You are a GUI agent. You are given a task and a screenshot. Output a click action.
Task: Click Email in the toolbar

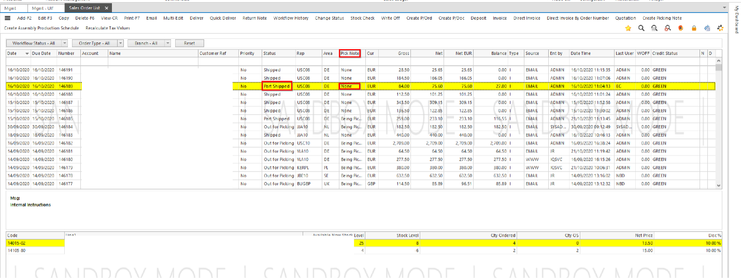tap(151, 18)
